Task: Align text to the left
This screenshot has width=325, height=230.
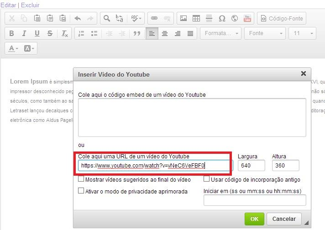Action: pyautogui.click(x=152, y=33)
